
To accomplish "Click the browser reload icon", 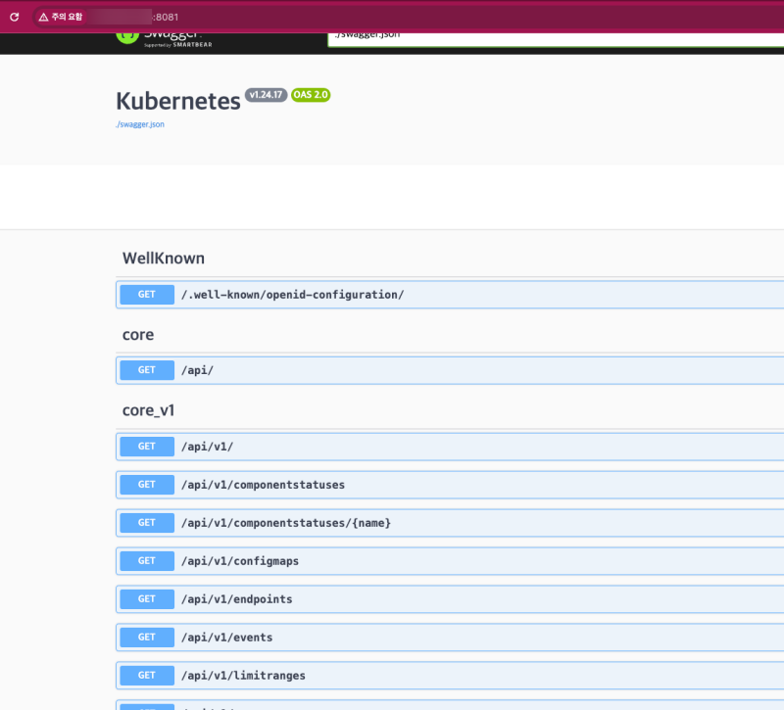I will 15,17.
